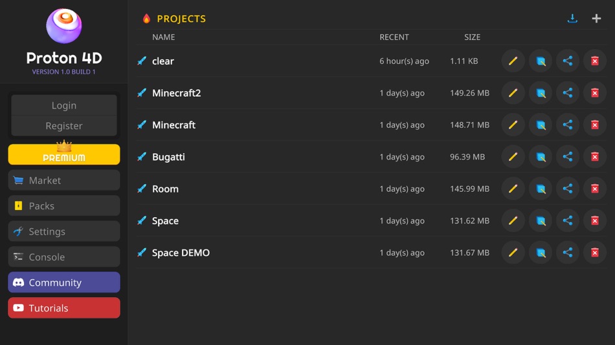Edit the clear project with pencil icon

(x=513, y=61)
